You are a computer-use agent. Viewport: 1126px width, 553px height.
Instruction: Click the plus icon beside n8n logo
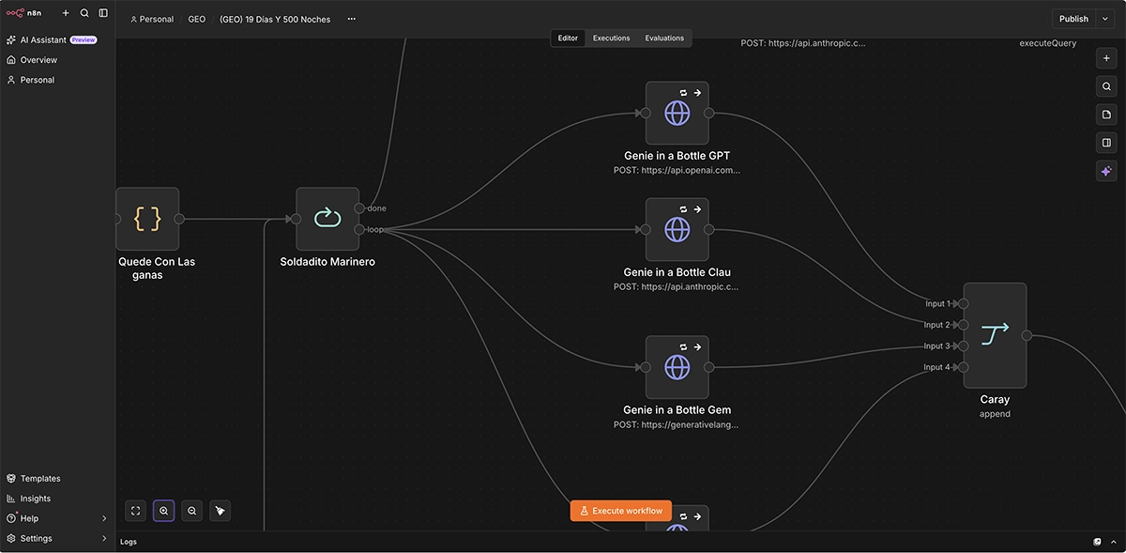66,13
